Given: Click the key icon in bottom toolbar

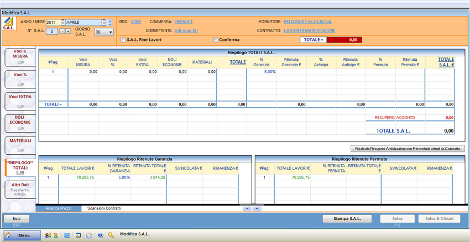Looking at the screenshot, I should pyautogui.click(x=111, y=235).
